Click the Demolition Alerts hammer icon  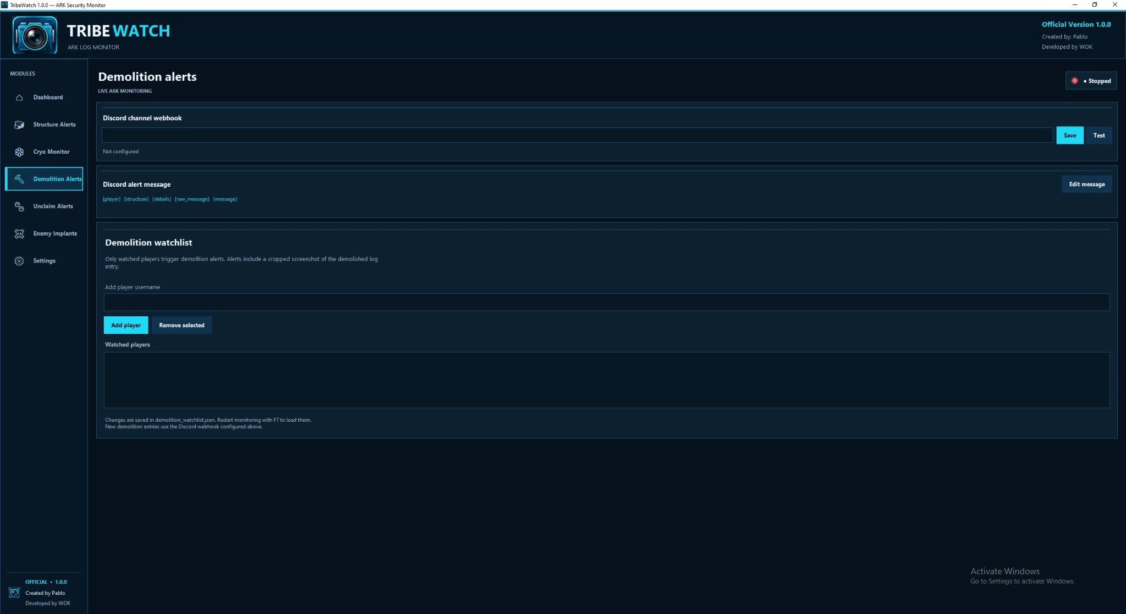pos(19,179)
